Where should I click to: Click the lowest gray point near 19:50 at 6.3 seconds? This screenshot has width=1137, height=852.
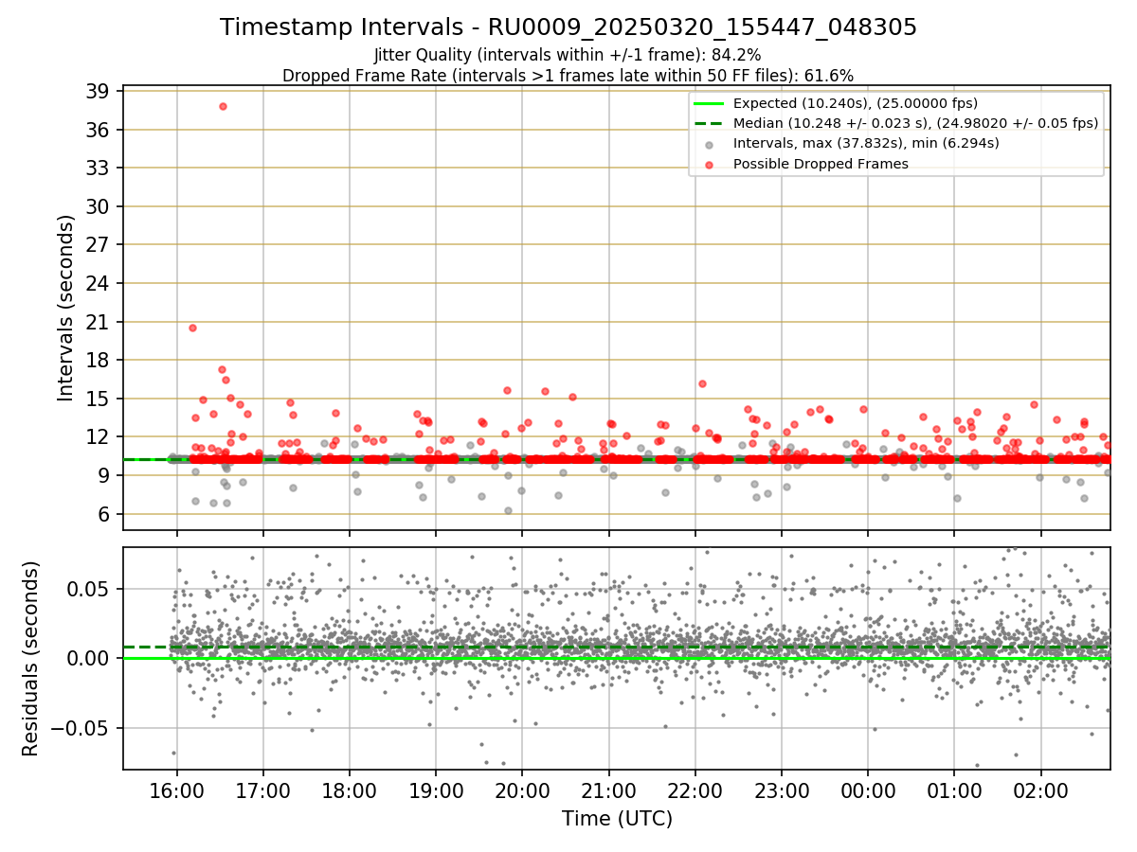(508, 510)
